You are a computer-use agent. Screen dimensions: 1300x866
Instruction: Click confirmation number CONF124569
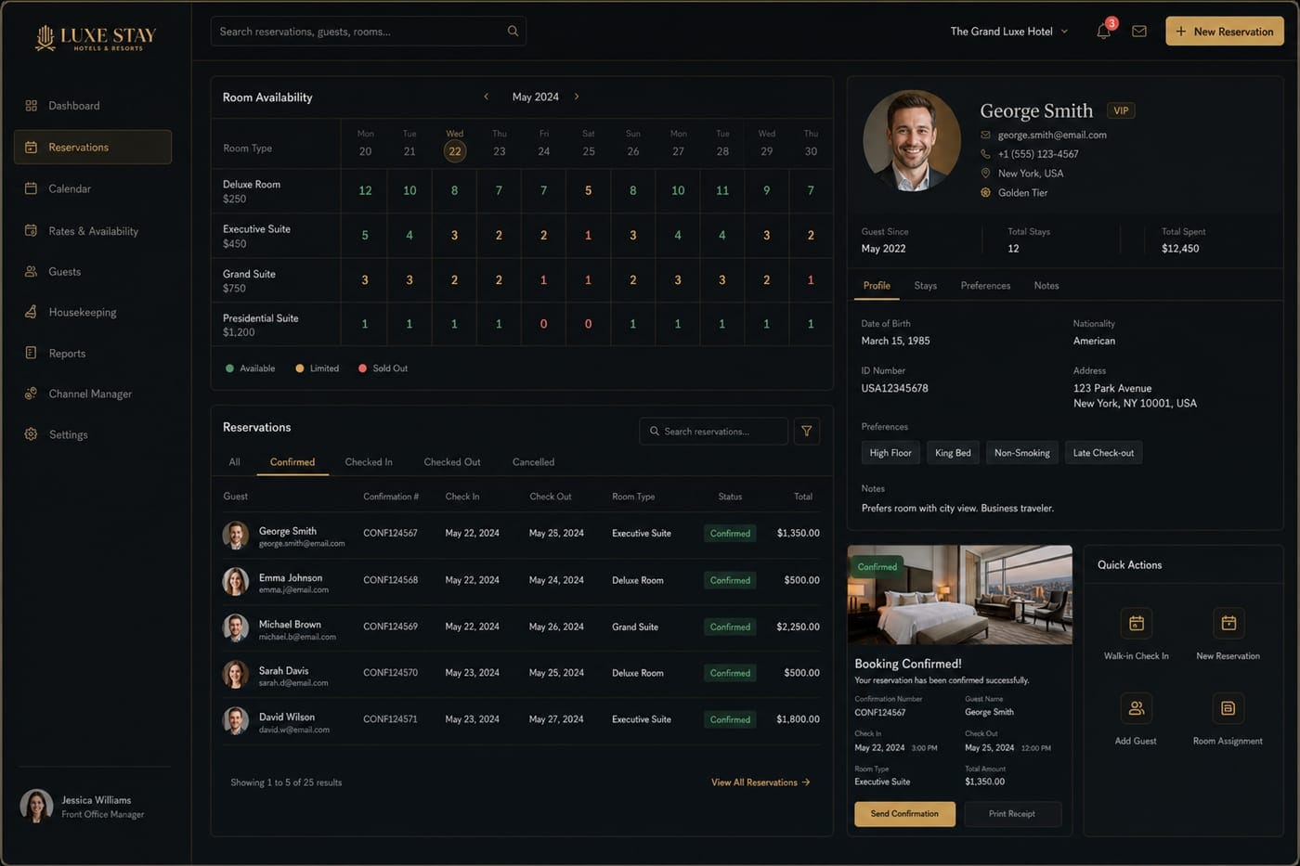pyautogui.click(x=390, y=627)
